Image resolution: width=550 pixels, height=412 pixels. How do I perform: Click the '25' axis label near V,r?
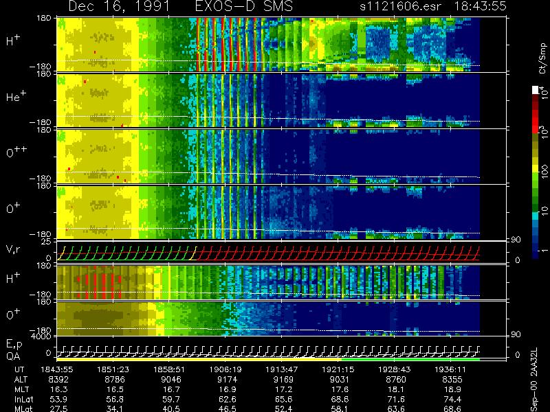47,242
